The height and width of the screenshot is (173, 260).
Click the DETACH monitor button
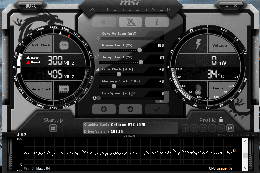[x=129, y=136]
